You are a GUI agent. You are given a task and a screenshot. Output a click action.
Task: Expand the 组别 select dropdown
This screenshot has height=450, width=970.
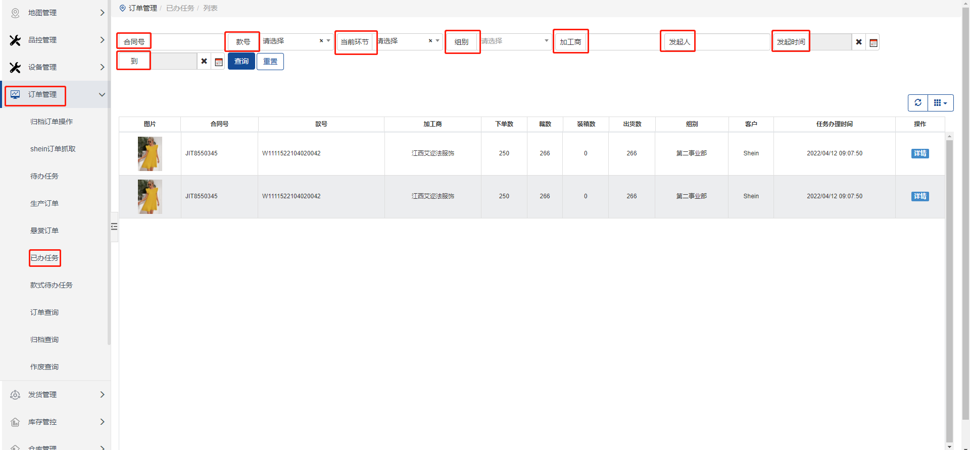(546, 41)
